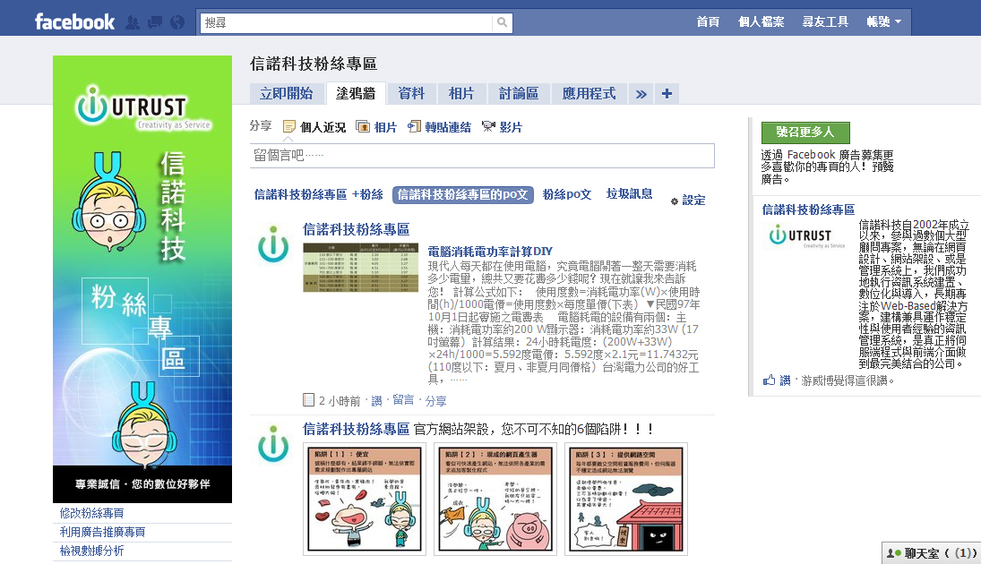Select the 影片 video share icon
This screenshot has width=981, height=564.
click(488, 127)
